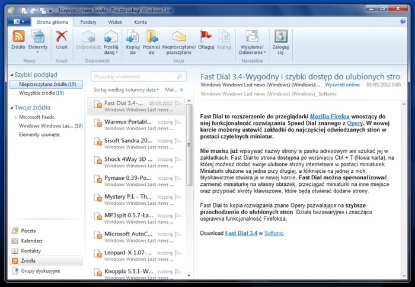Flag message with Oflaguj icon
Viewport: 415px width, 287px height.
pos(206,36)
